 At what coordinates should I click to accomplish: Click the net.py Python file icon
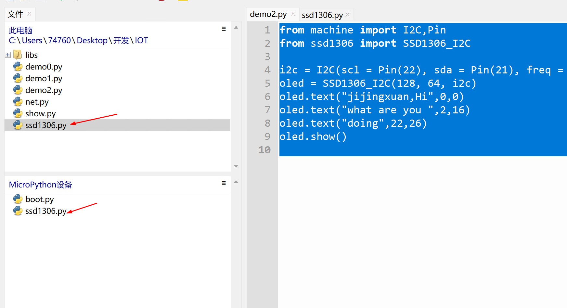(18, 102)
